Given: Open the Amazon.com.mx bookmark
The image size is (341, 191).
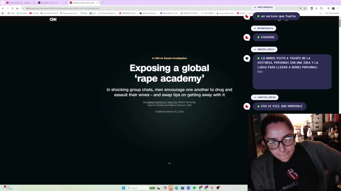Looking at the screenshot, I should (69, 13).
